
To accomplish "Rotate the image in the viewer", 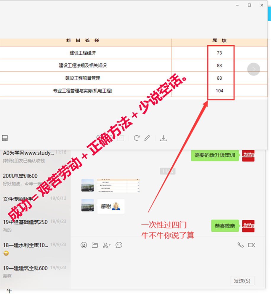I will click(137, 138).
